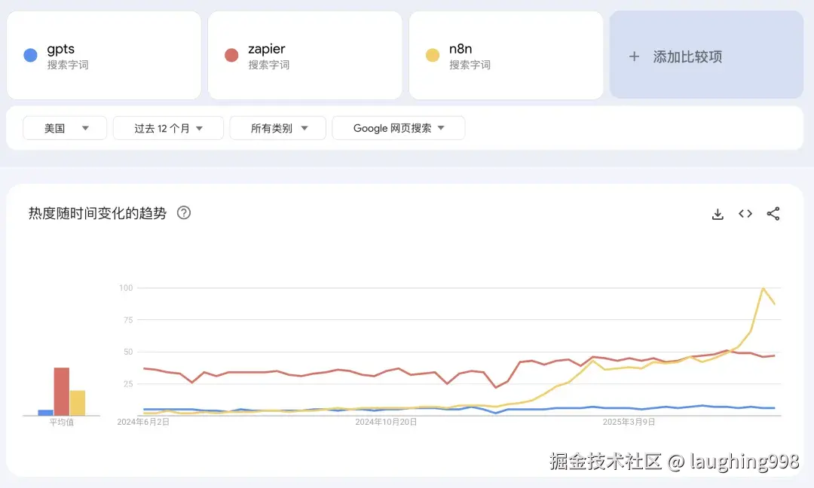Click the 2024年10月20日 axis label
Screen dimensions: 814x488
click(x=386, y=422)
